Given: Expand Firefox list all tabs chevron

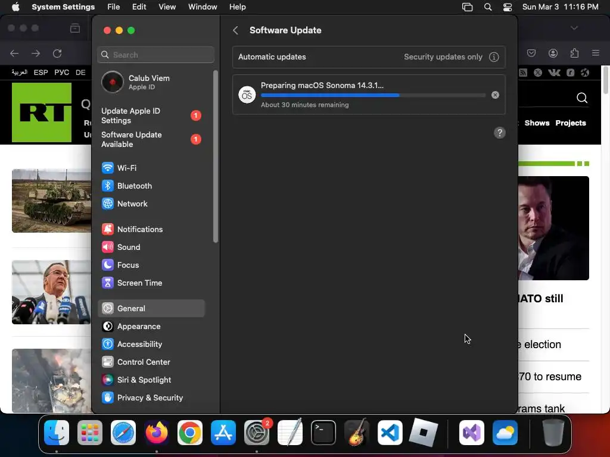Looking at the screenshot, I should pyautogui.click(x=574, y=28).
